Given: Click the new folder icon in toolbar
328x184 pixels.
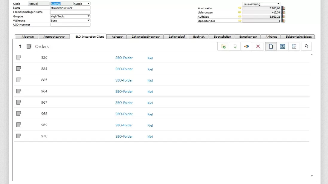Looking at the screenshot, I should coord(223,46).
